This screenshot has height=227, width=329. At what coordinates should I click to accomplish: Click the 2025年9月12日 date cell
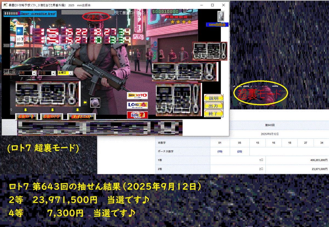click(270, 134)
